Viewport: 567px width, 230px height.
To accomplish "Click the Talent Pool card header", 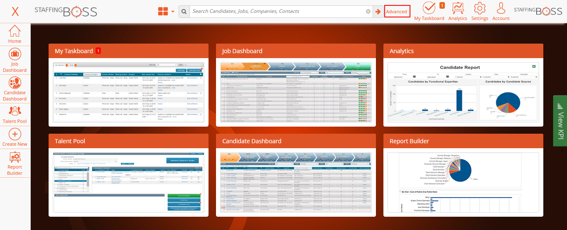I will [x=128, y=141].
